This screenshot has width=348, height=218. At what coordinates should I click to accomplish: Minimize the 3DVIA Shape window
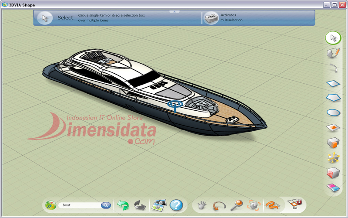[x=327, y=5]
